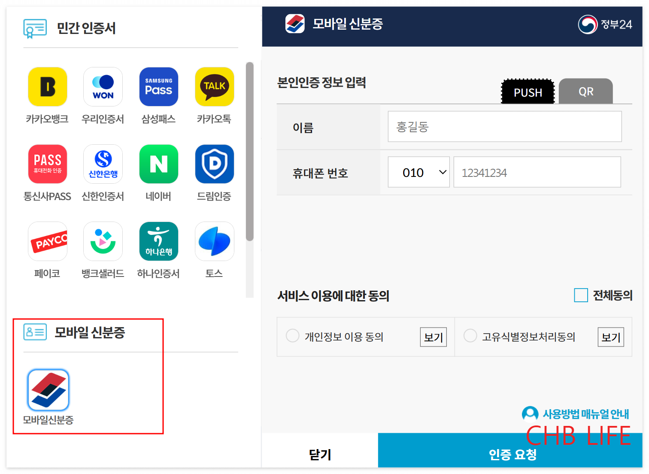Choose the 페이코 certificate icon
Viewport: 649px width, 474px height.
47,241
